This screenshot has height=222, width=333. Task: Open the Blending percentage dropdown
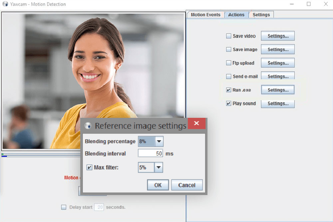click(x=159, y=141)
